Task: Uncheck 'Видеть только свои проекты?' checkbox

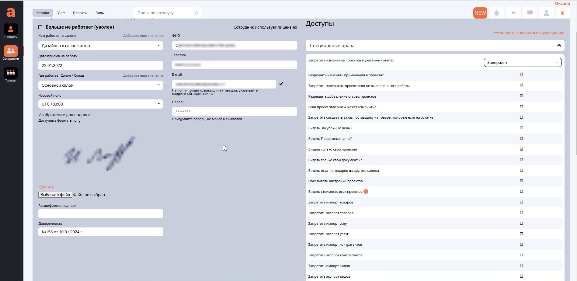Action: click(521, 149)
